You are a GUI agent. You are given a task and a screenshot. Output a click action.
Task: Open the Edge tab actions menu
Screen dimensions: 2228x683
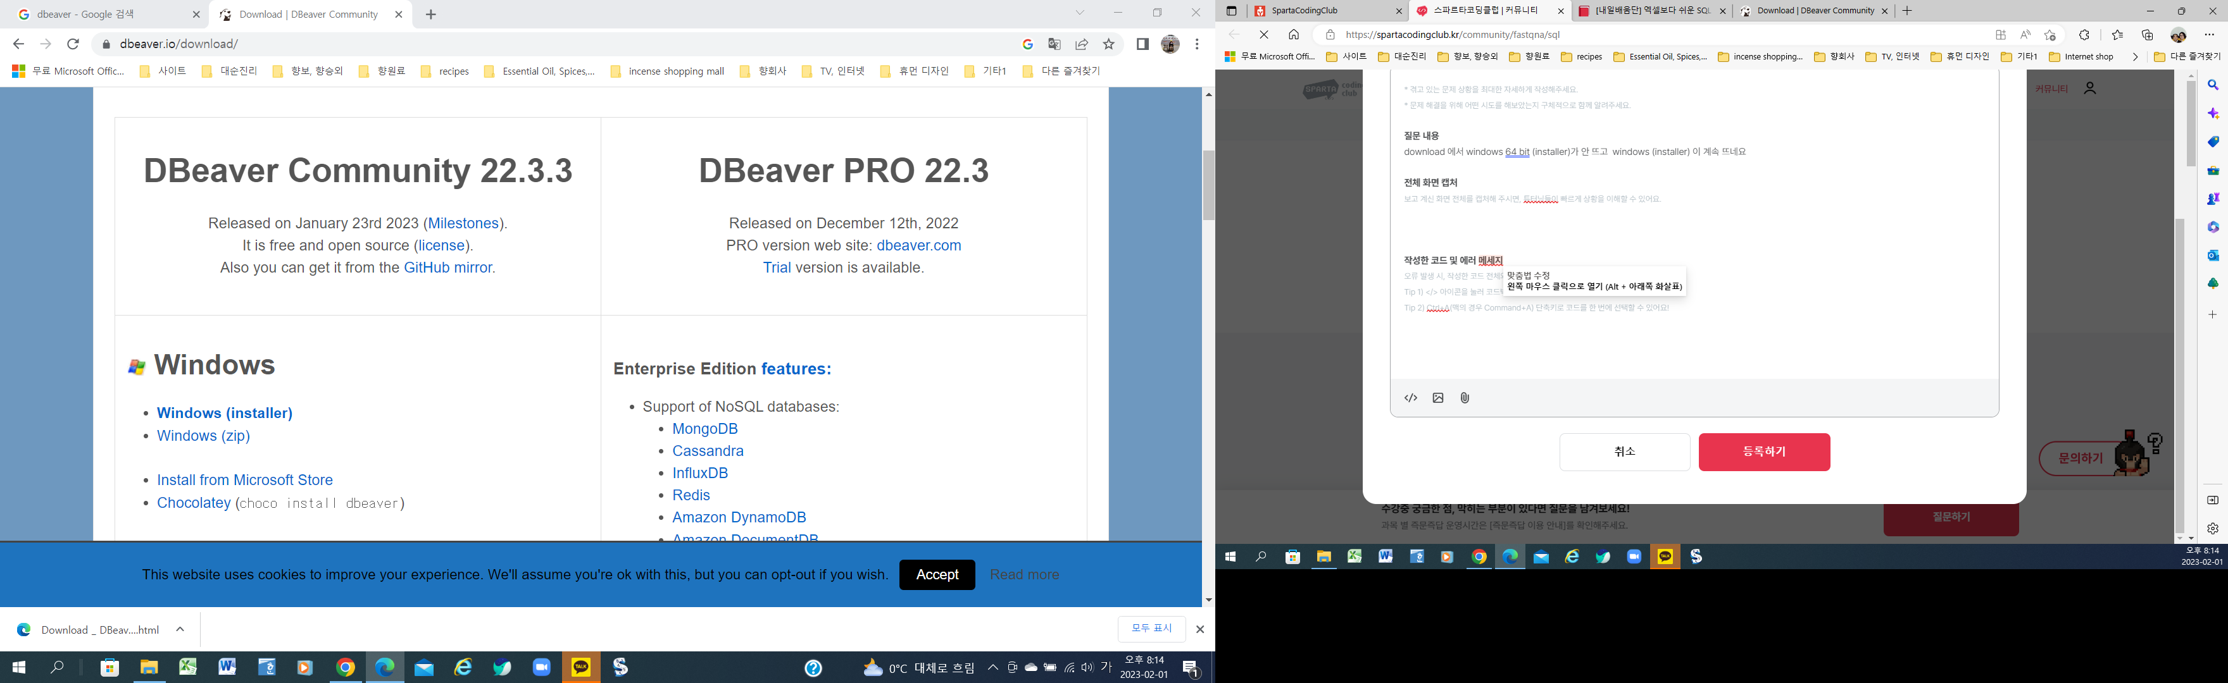coord(1232,11)
